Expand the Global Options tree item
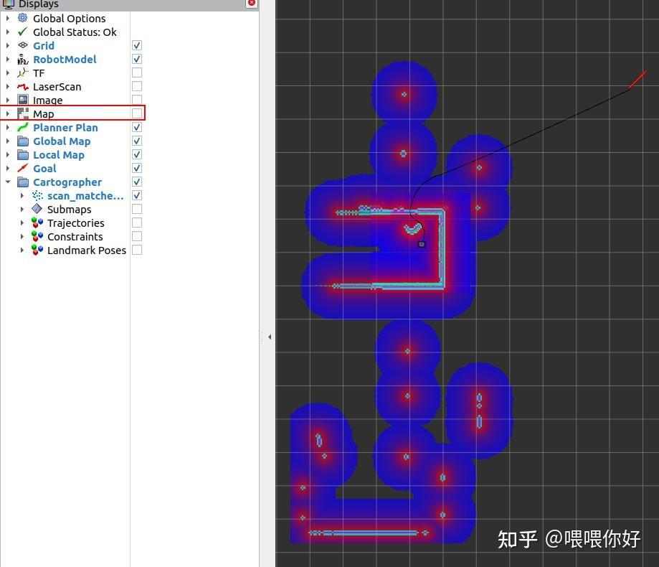This screenshot has height=567, width=659. [x=7, y=18]
